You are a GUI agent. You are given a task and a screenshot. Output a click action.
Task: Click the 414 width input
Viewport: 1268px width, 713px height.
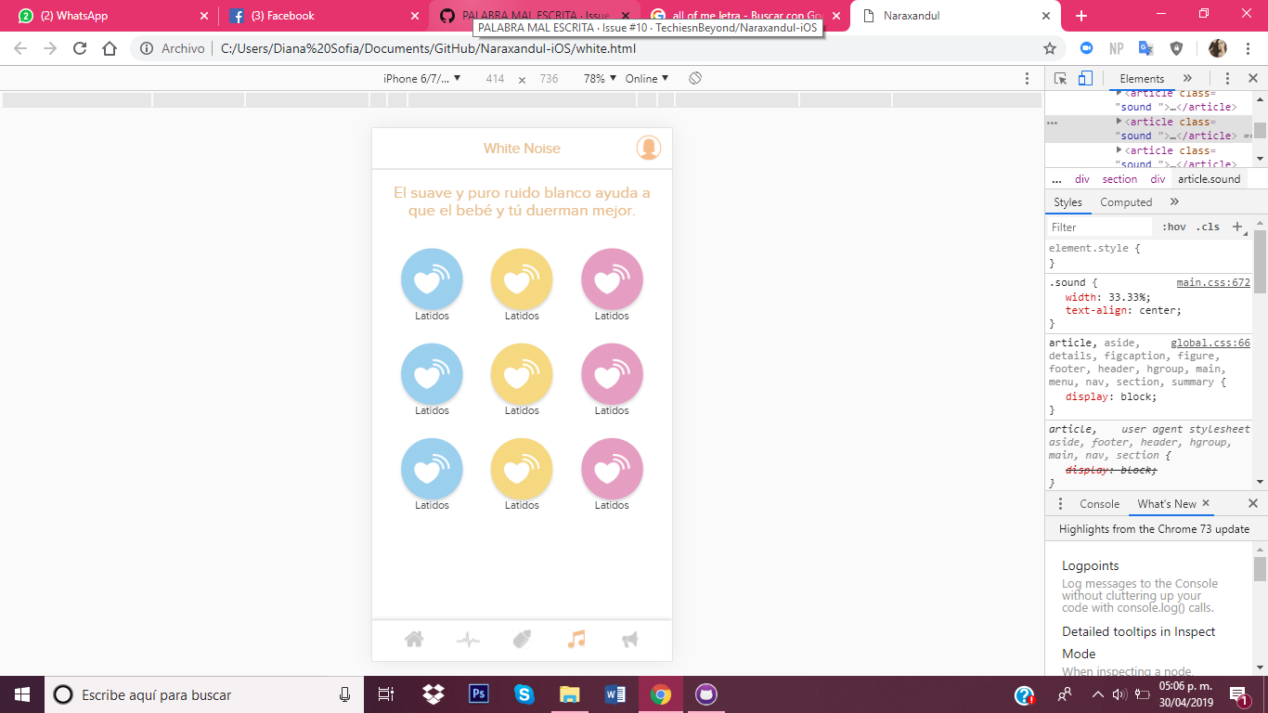pos(495,79)
